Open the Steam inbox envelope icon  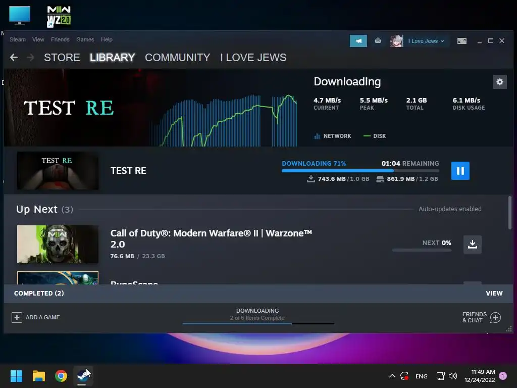click(x=378, y=40)
